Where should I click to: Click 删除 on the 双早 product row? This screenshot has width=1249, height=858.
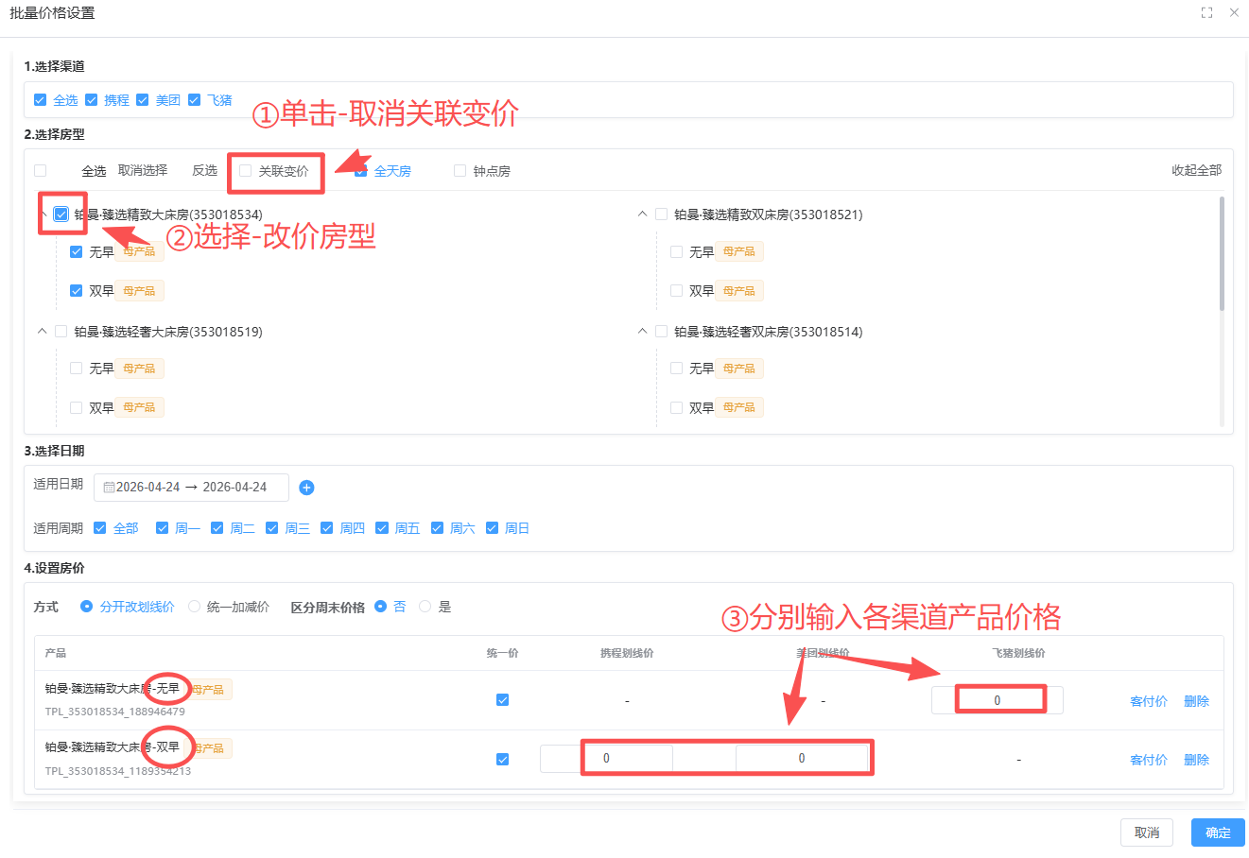(1196, 759)
